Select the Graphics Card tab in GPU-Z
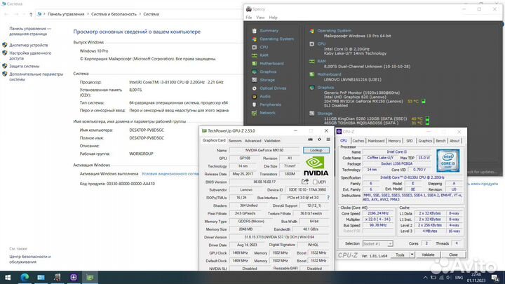This screenshot has height=284, width=505. 214,140
